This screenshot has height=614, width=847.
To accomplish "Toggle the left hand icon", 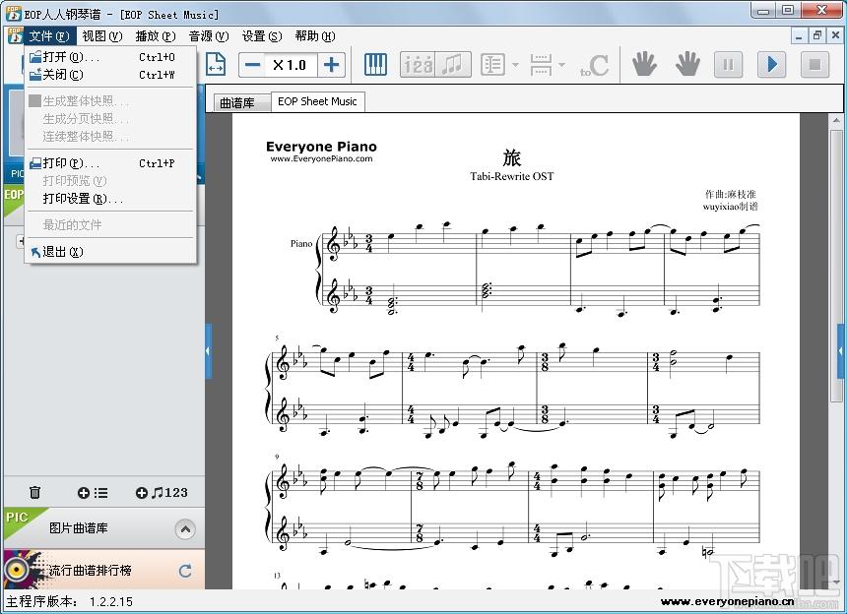I will tap(644, 64).
